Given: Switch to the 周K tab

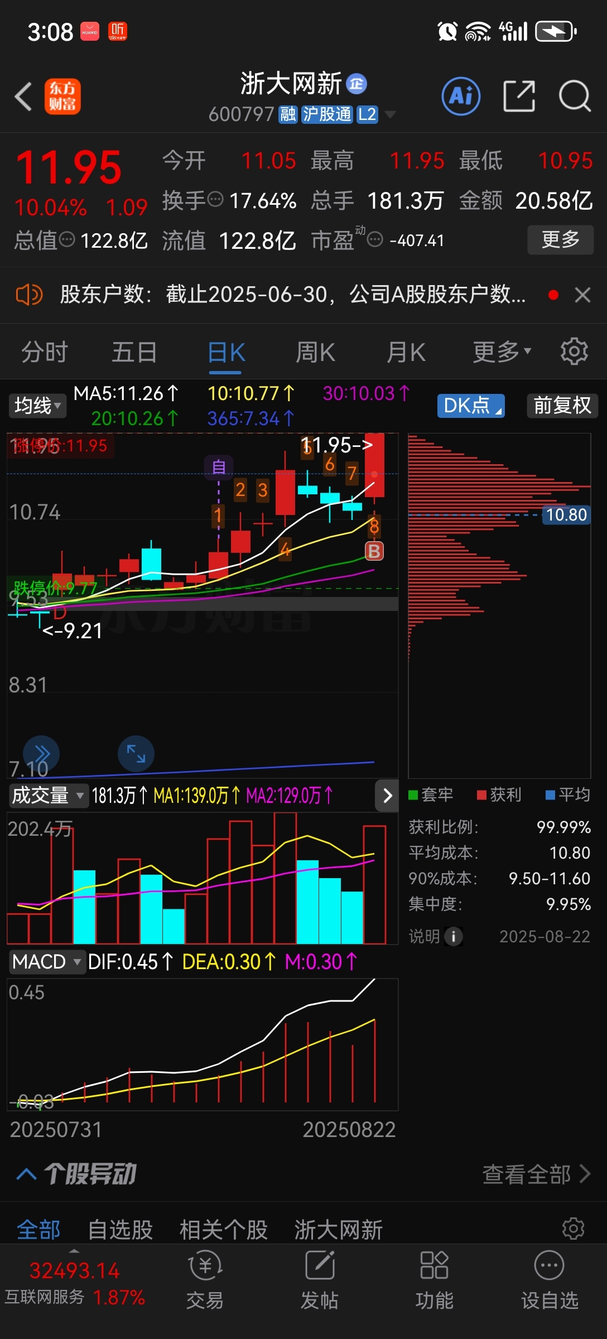Looking at the screenshot, I should click(x=315, y=353).
